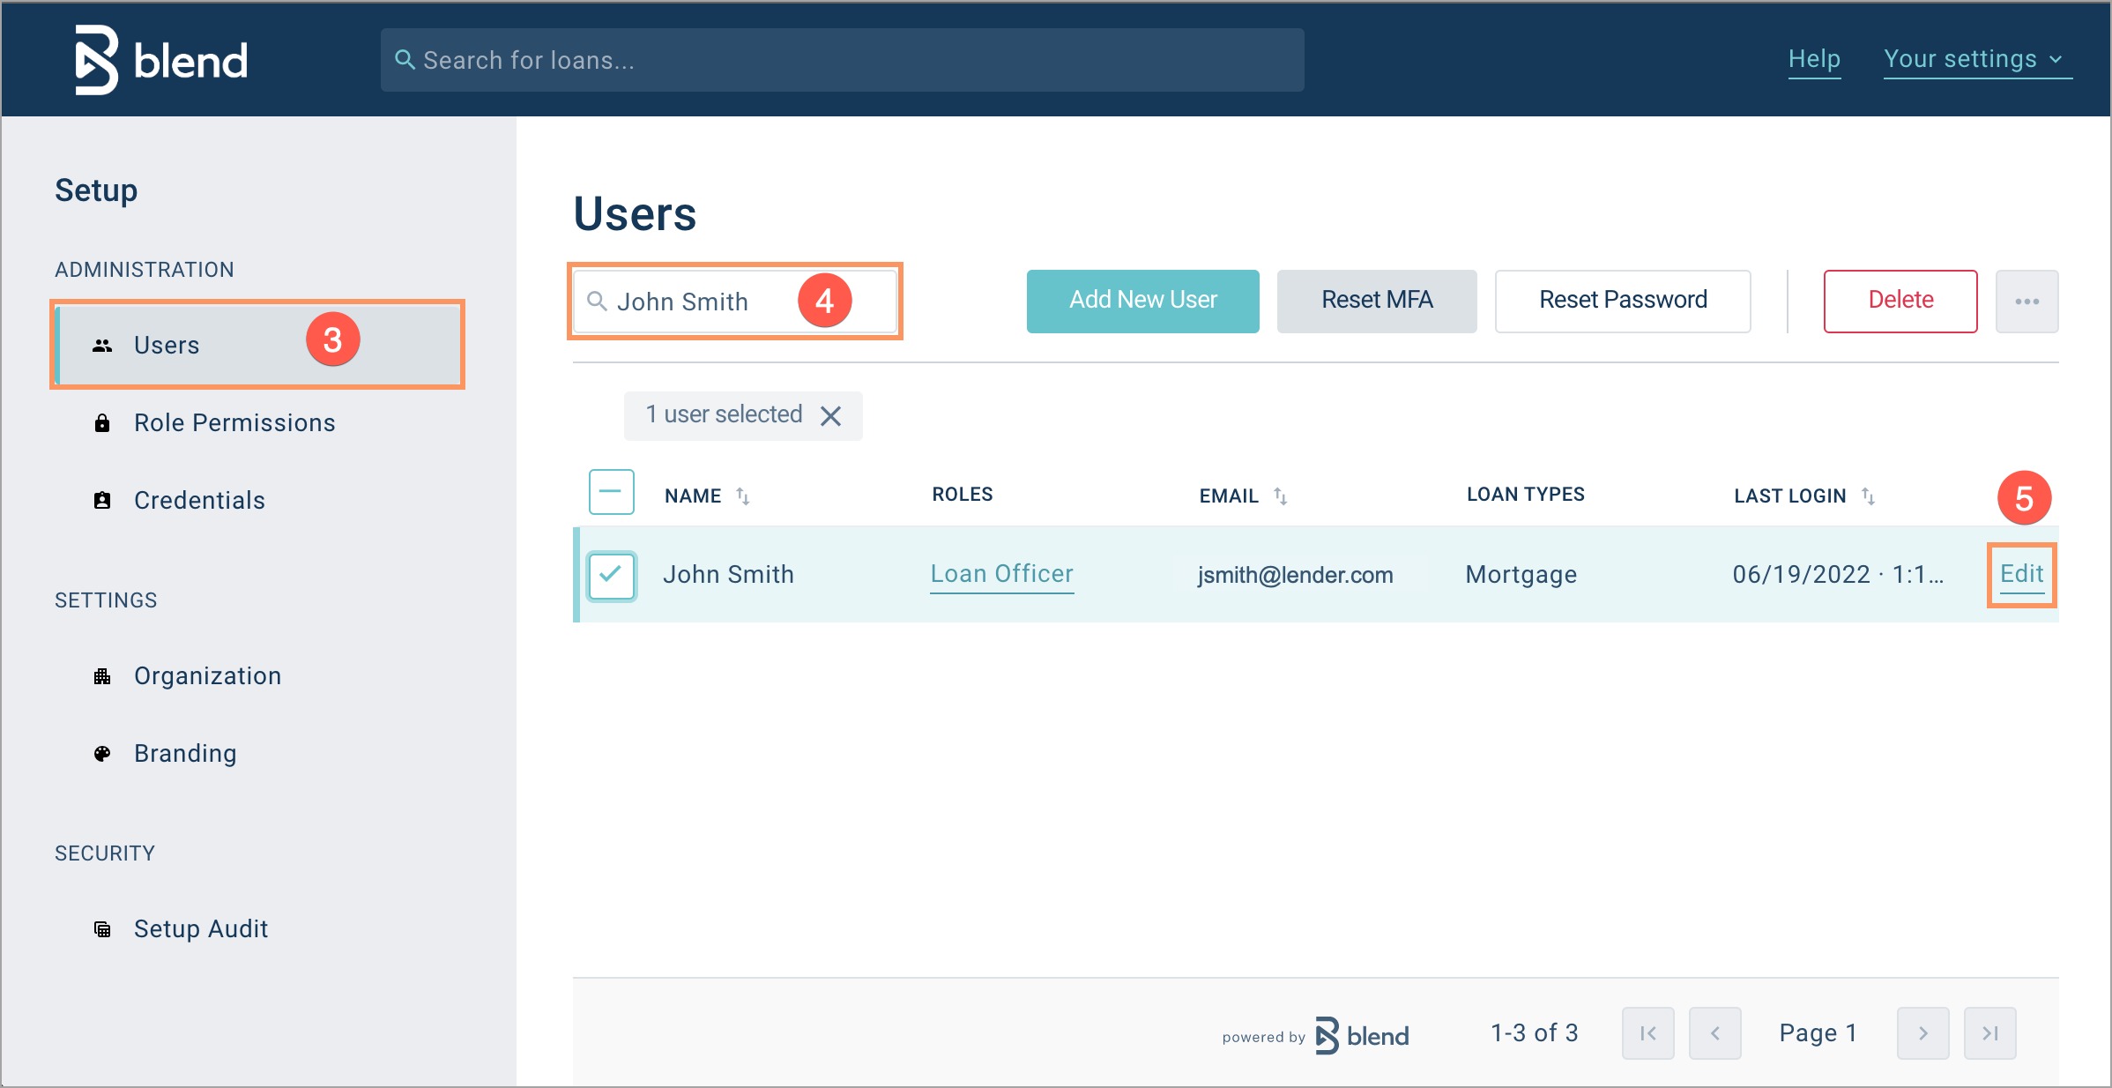2112x1088 pixels.
Task: Sort users by Name column arrows
Action: coord(743,496)
